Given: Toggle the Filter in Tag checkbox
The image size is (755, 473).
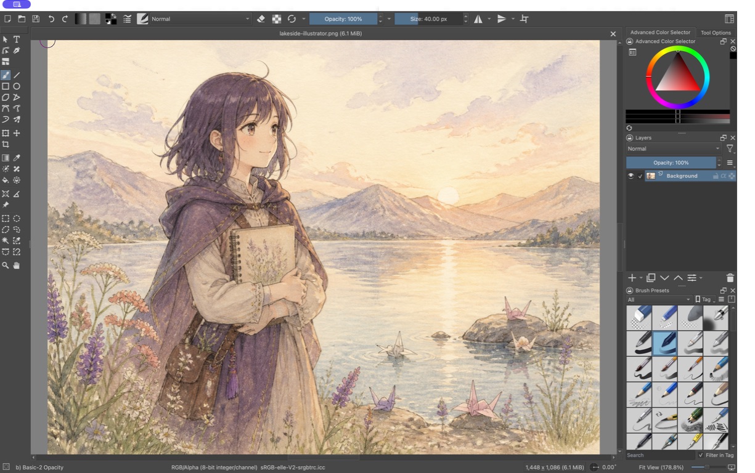Looking at the screenshot, I should pos(701,455).
